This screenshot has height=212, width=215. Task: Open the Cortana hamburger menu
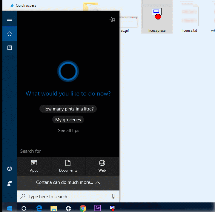tap(10, 19)
